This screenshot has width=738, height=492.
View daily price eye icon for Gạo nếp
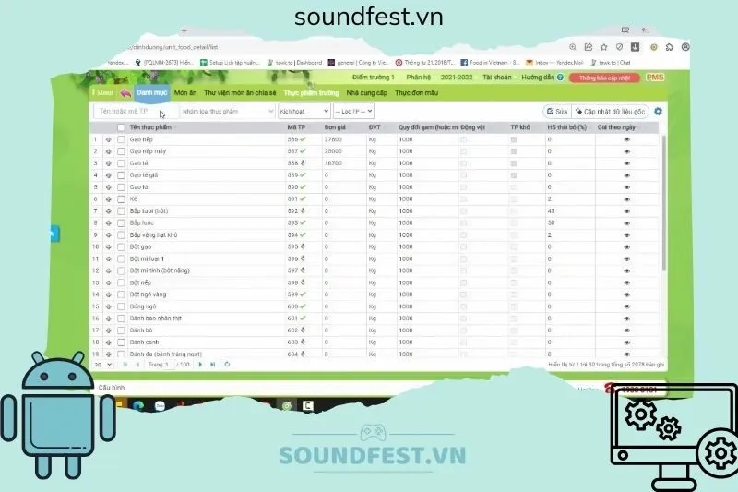click(627, 139)
